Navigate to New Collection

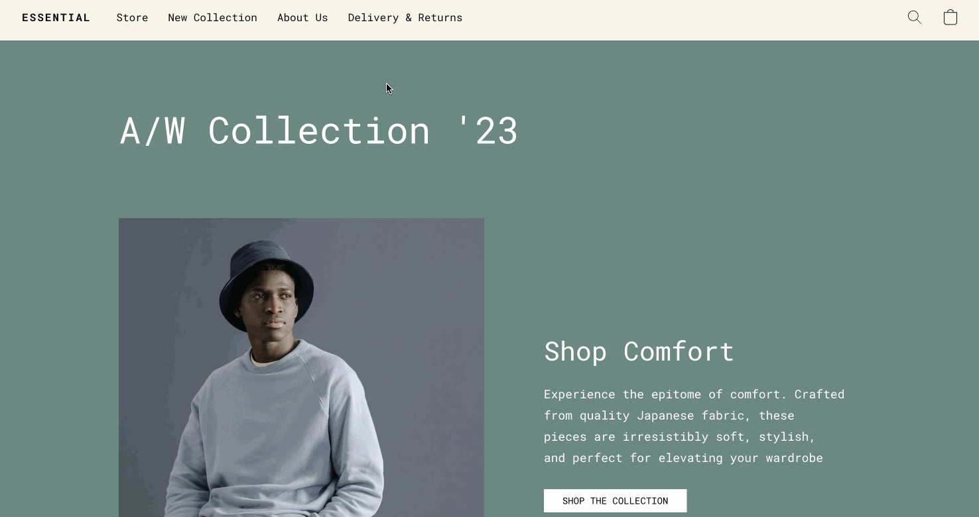coord(213,17)
